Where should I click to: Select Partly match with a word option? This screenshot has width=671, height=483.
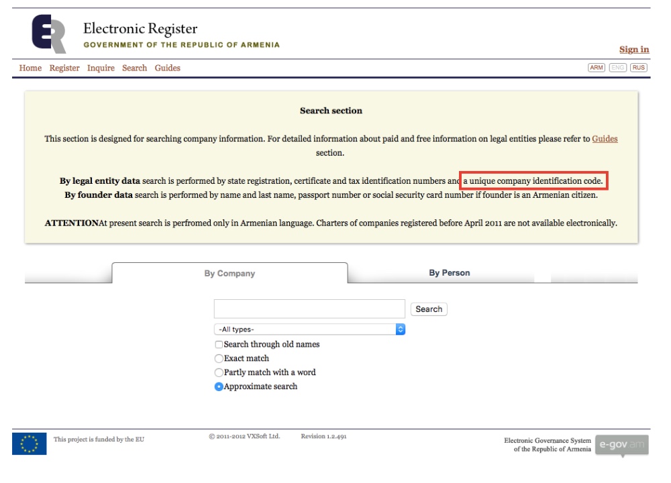point(219,372)
